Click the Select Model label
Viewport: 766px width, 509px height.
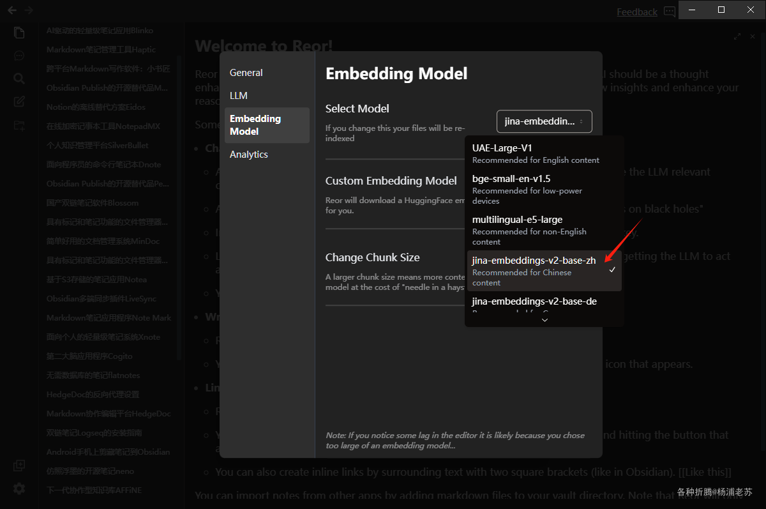pos(357,109)
